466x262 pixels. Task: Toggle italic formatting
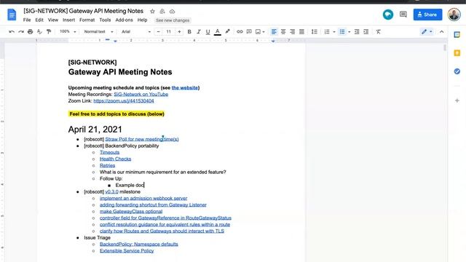point(199,31)
